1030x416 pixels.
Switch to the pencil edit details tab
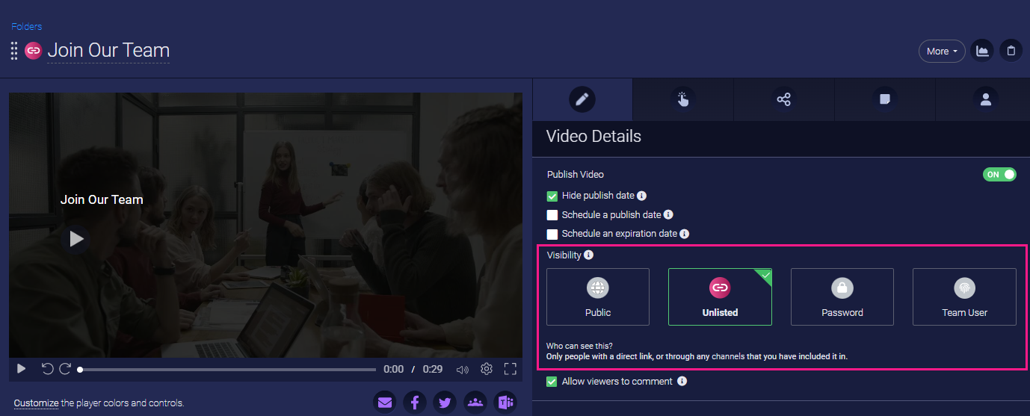pyautogui.click(x=582, y=99)
